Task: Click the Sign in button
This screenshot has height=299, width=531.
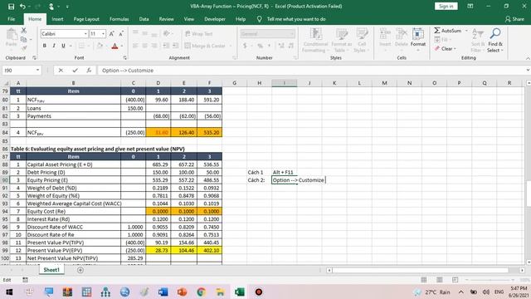Action: tap(446, 6)
